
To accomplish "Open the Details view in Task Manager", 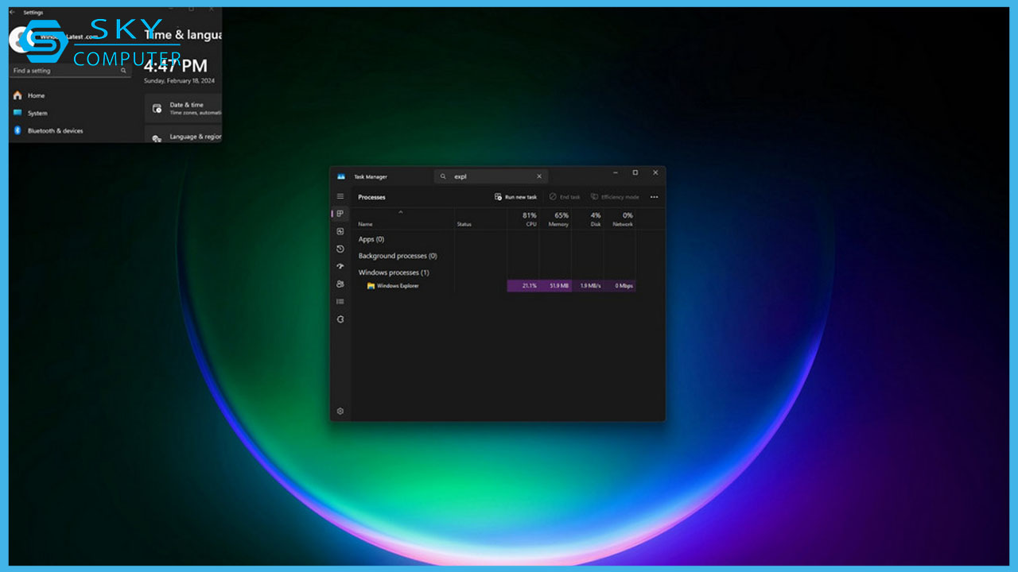I will tap(340, 301).
